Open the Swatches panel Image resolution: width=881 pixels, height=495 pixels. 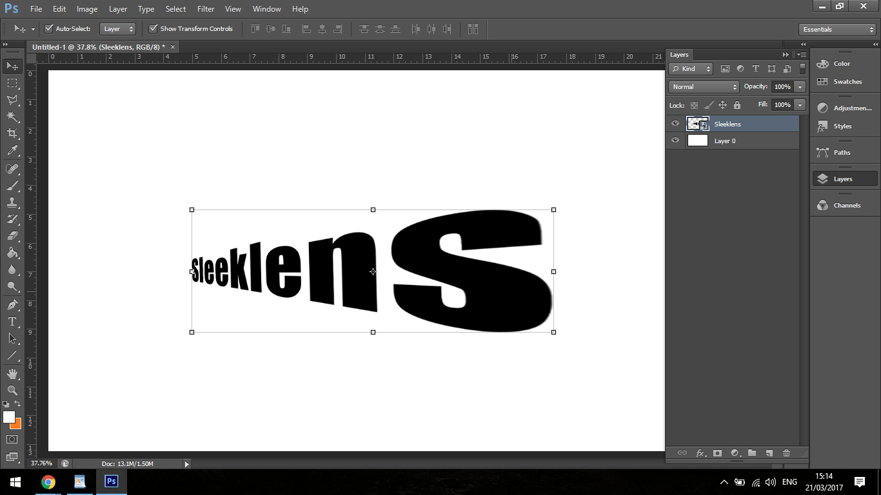click(x=844, y=82)
